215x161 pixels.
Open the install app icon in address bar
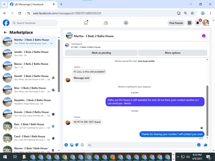pyautogui.click(x=179, y=13)
